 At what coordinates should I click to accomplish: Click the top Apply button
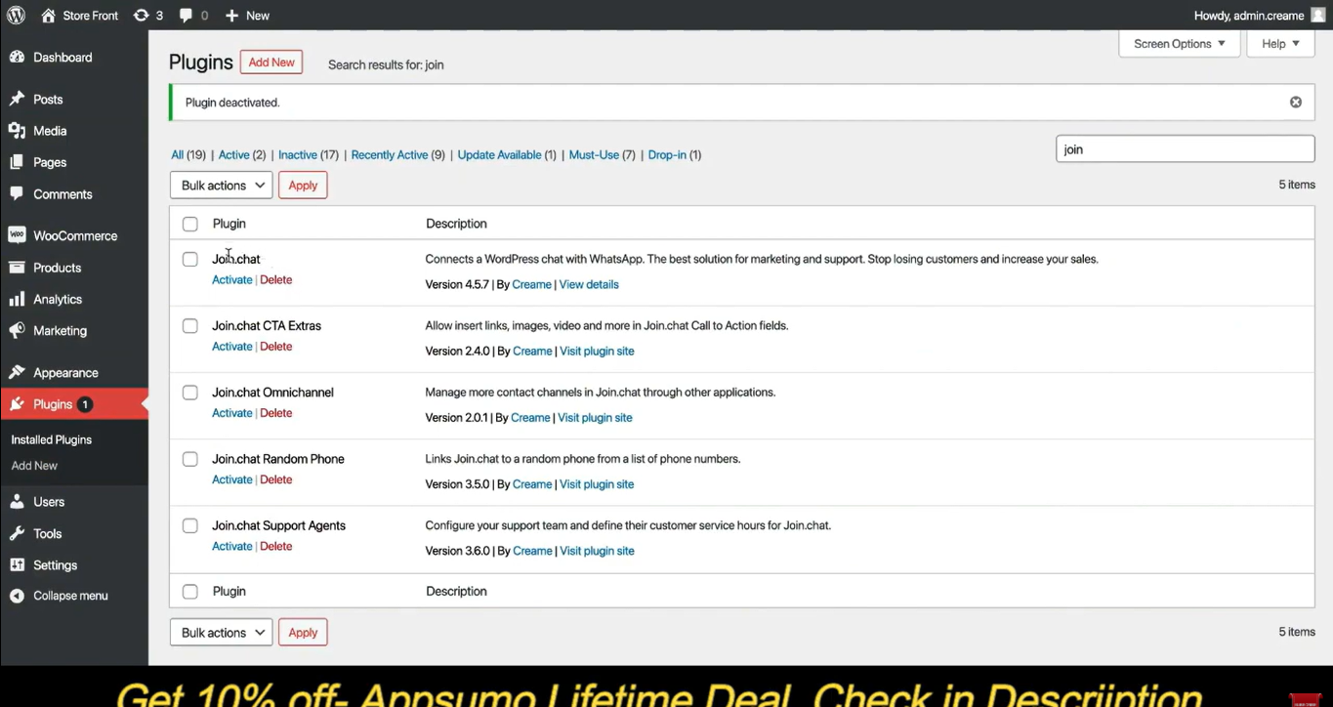[303, 186]
